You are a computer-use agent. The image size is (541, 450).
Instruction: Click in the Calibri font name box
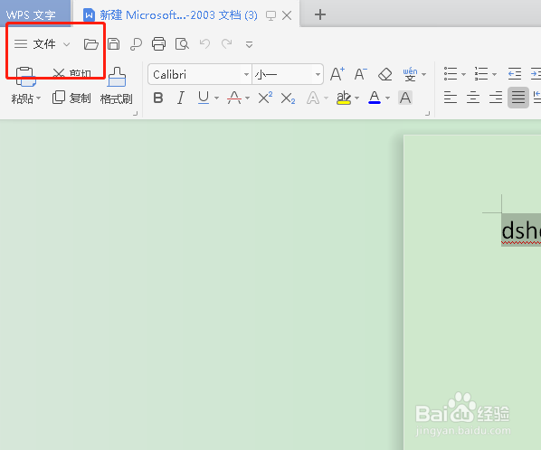195,74
